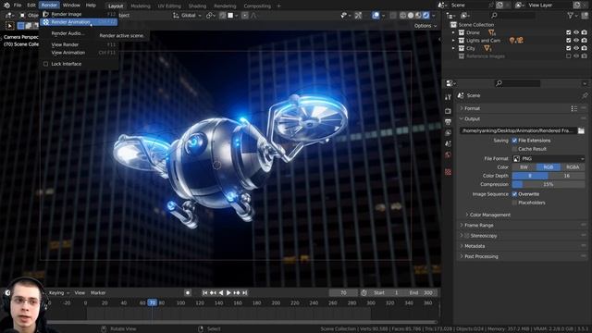
Task: Switch to rendered shading mode
Action: [425, 16]
